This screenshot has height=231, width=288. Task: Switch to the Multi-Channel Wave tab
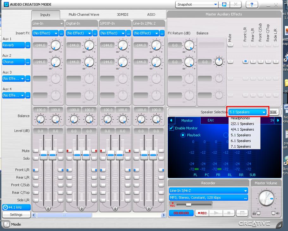(x=84, y=15)
